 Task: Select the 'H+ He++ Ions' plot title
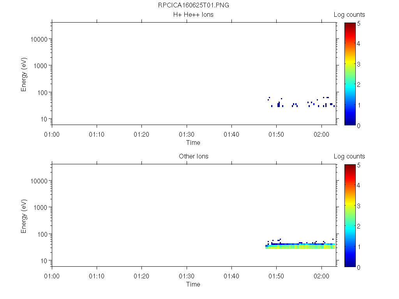point(193,15)
